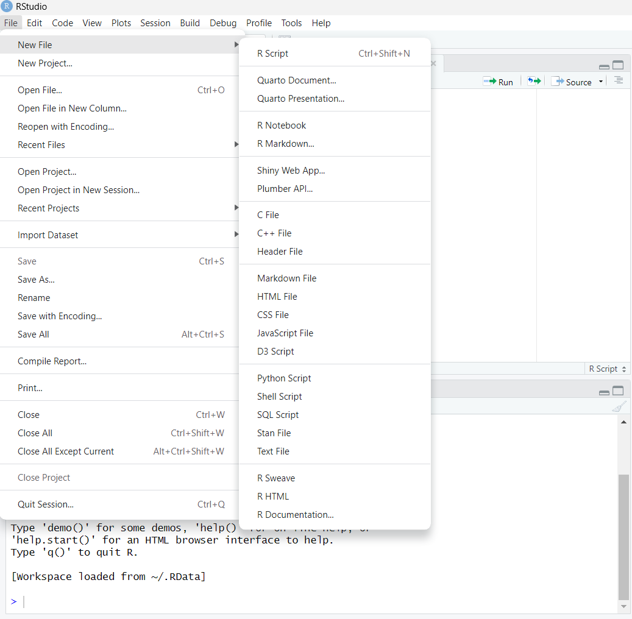Create a new Shiny Web App

click(291, 170)
